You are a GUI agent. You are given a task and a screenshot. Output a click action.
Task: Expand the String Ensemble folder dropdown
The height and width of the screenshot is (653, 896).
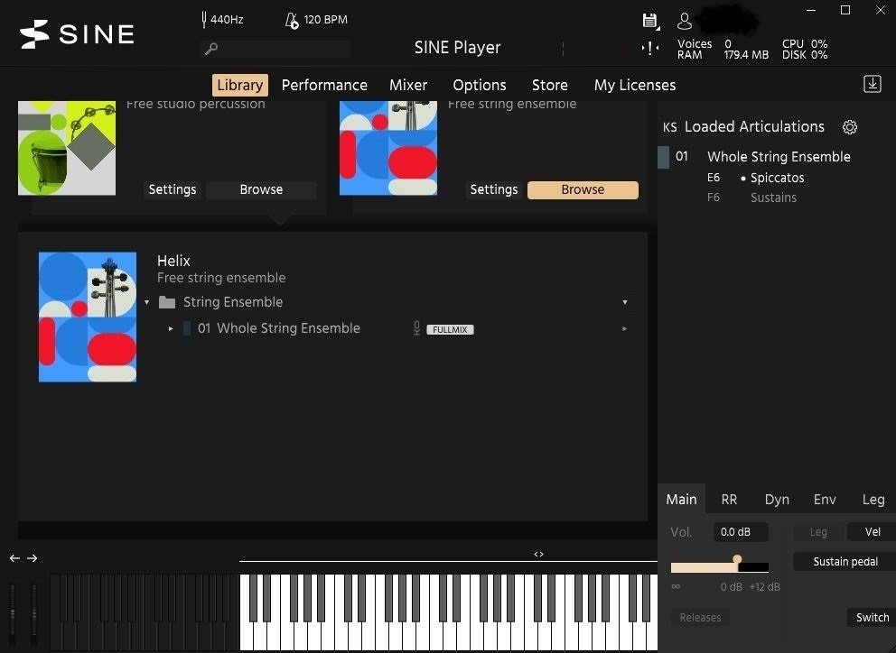(625, 302)
